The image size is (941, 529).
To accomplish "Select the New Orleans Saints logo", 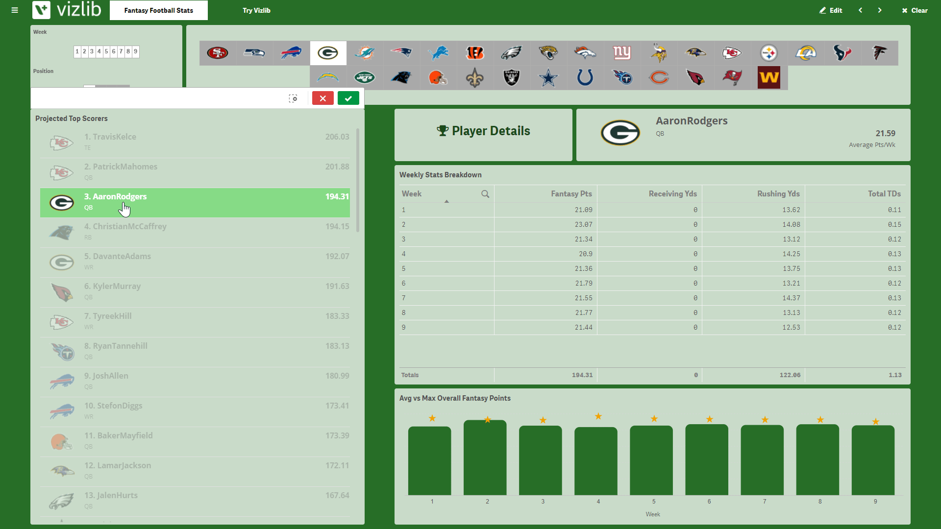I will click(475, 77).
